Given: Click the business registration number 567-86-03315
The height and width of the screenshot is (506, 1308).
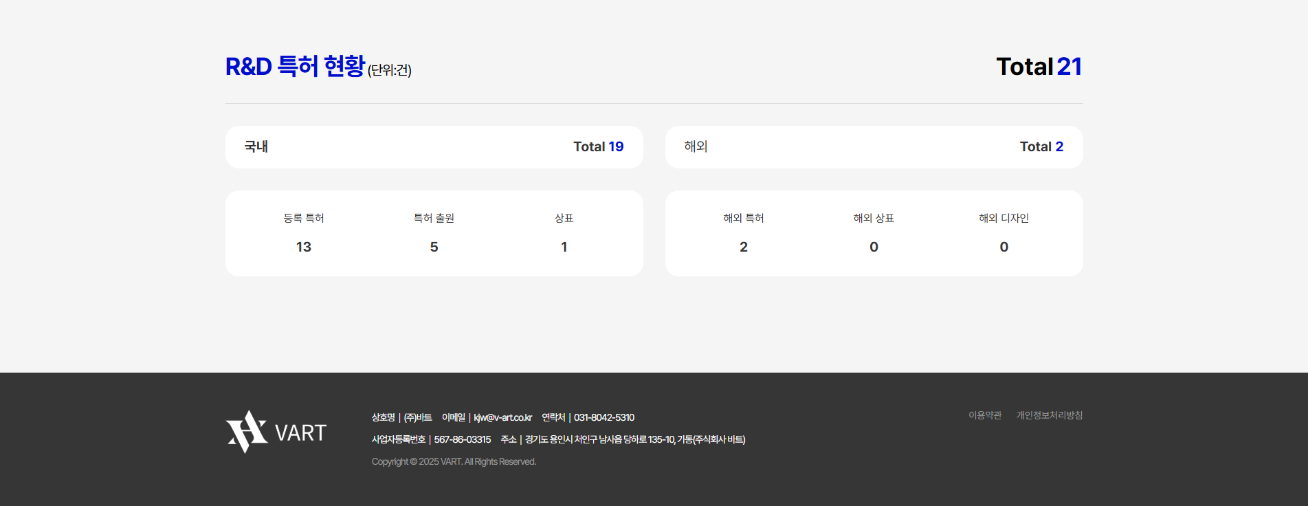Looking at the screenshot, I should [x=462, y=439].
